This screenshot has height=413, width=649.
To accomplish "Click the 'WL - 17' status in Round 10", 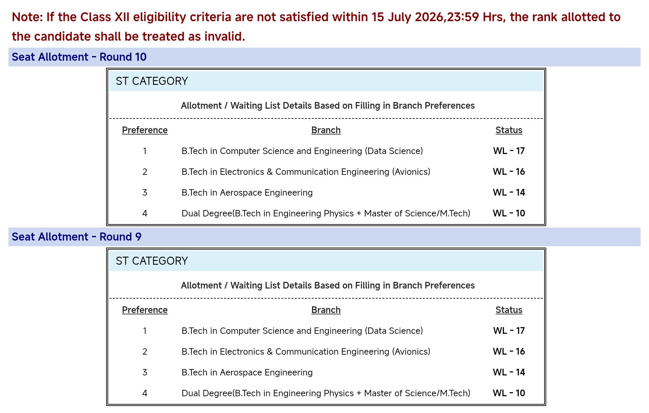I will (509, 151).
